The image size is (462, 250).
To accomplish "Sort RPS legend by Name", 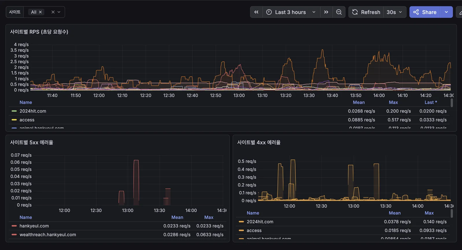I will pyautogui.click(x=26, y=102).
